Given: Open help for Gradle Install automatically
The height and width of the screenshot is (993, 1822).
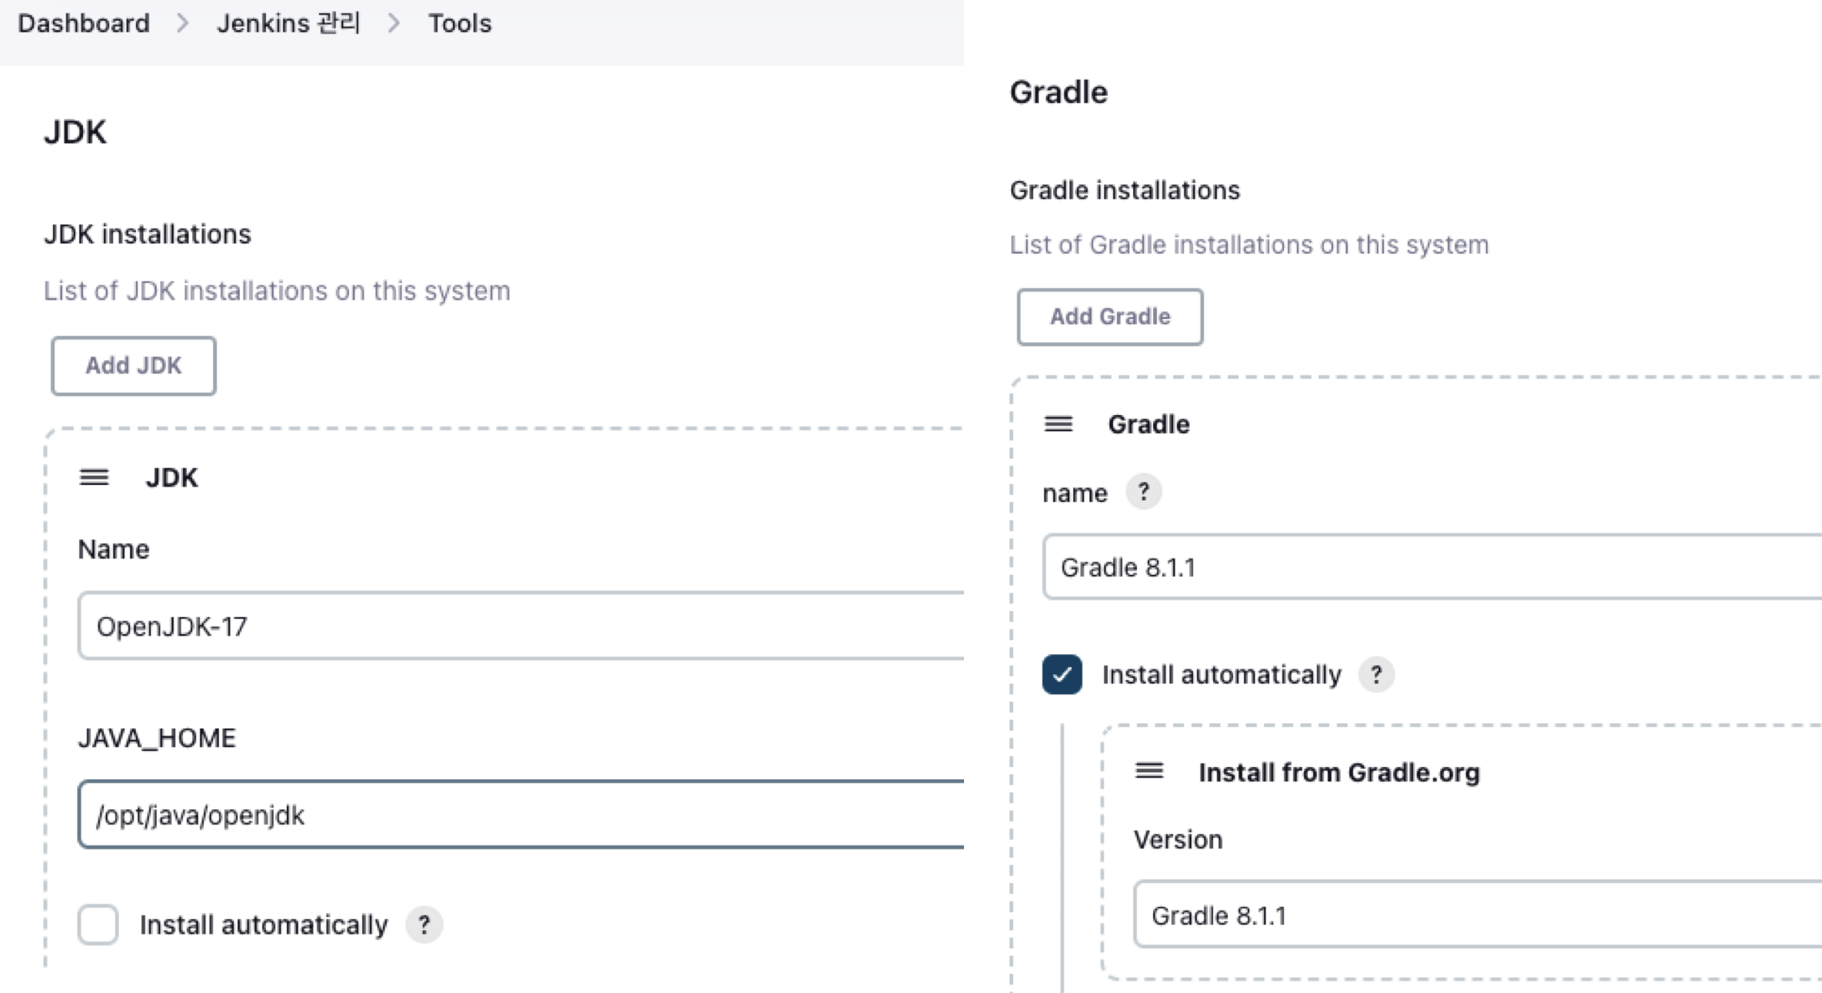Looking at the screenshot, I should click(1376, 675).
